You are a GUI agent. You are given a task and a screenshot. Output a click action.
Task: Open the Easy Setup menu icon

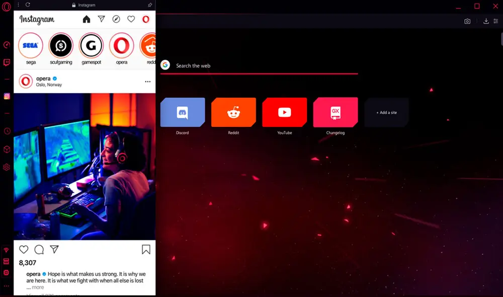click(496, 21)
